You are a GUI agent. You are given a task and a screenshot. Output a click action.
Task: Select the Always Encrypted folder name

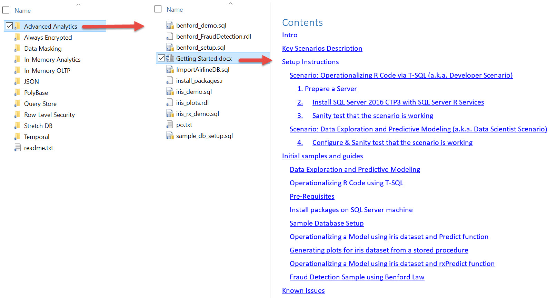[x=48, y=38]
